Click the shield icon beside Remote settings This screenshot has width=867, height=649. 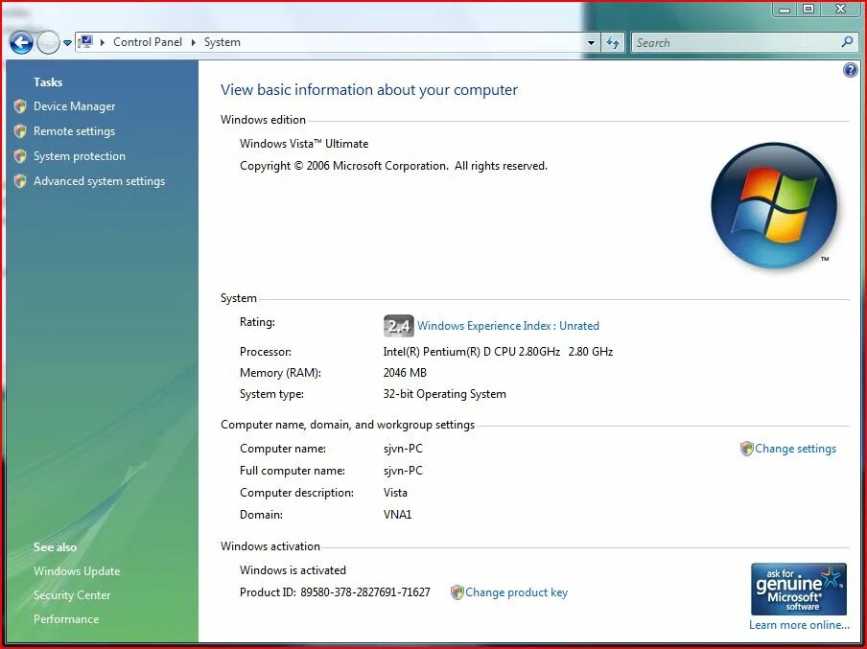tap(20, 131)
